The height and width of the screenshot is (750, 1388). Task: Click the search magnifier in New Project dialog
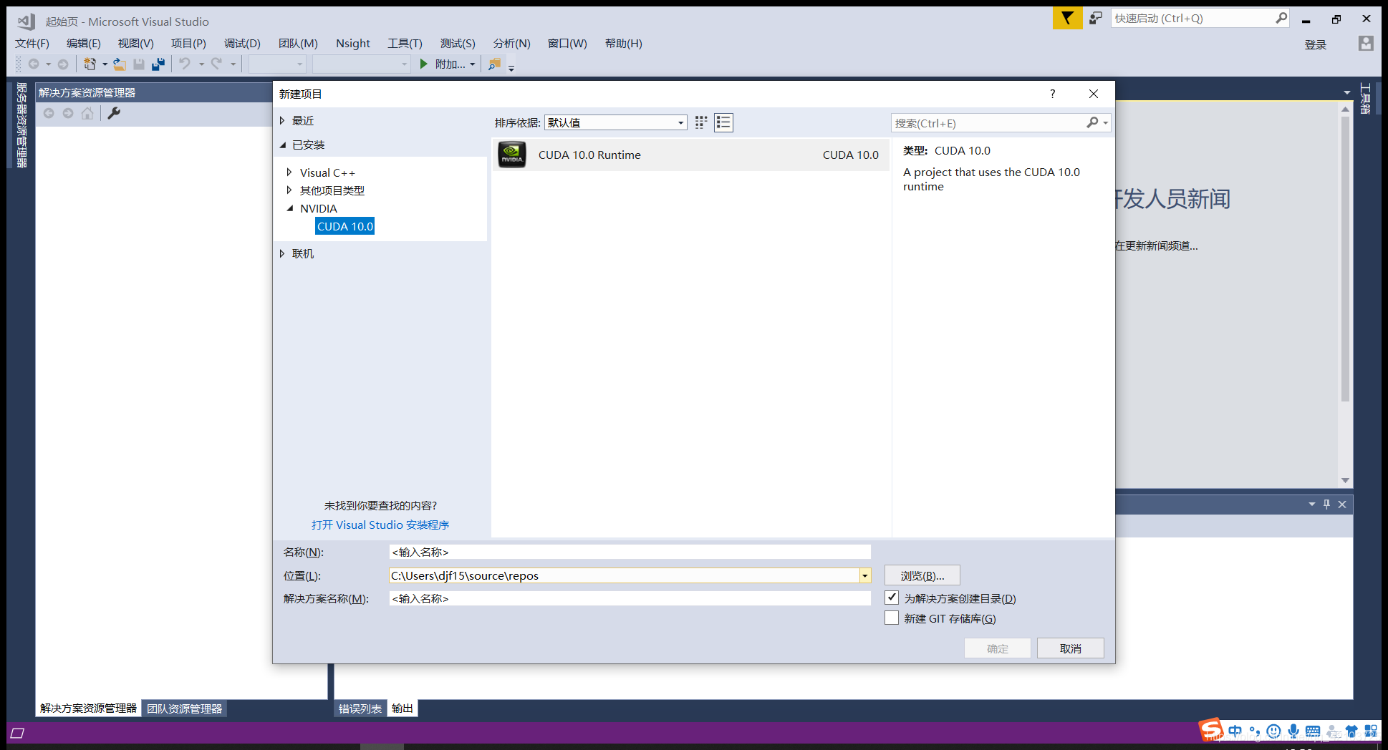click(x=1092, y=122)
